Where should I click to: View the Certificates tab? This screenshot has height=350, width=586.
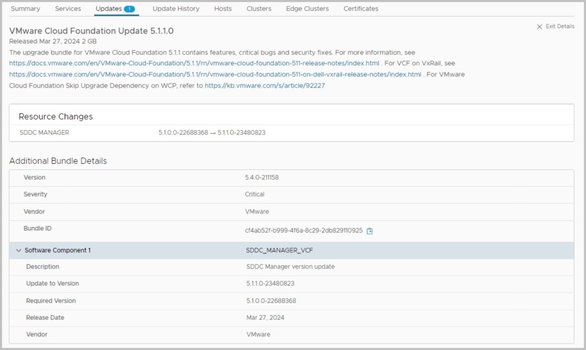[x=361, y=9]
